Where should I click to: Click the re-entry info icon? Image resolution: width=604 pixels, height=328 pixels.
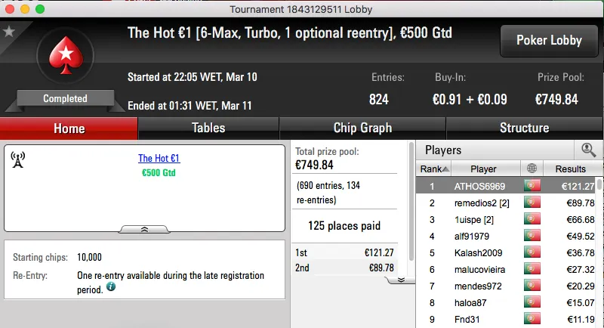pyautogui.click(x=111, y=287)
